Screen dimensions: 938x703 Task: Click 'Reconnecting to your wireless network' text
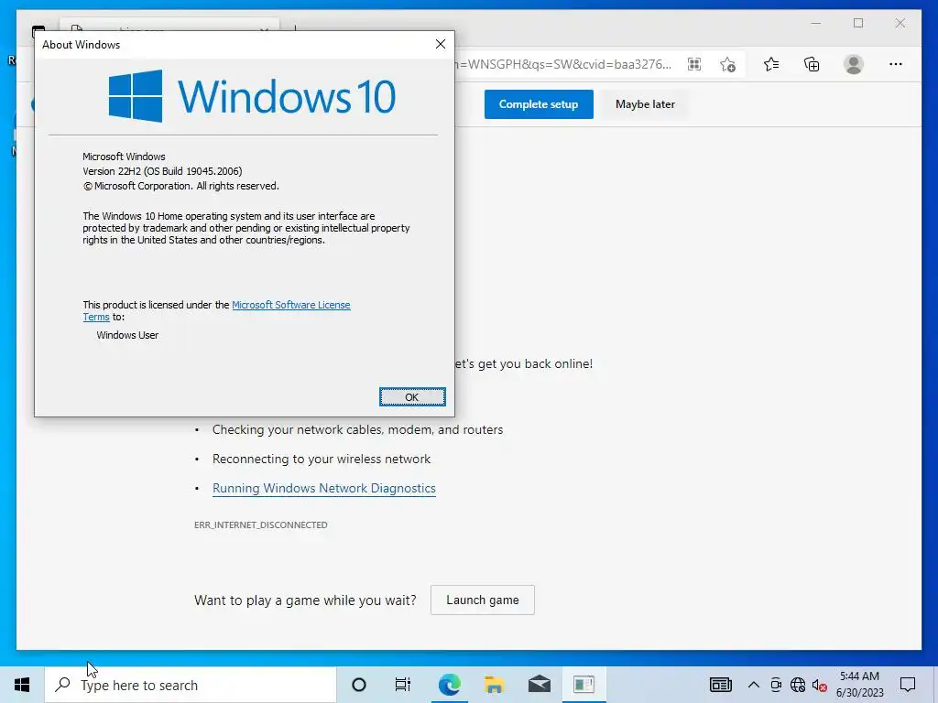tap(322, 460)
